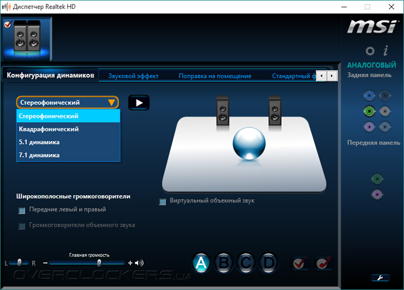404x290 pixels.
Task: Open information via the 'i' icon
Action: tap(385, 50)
